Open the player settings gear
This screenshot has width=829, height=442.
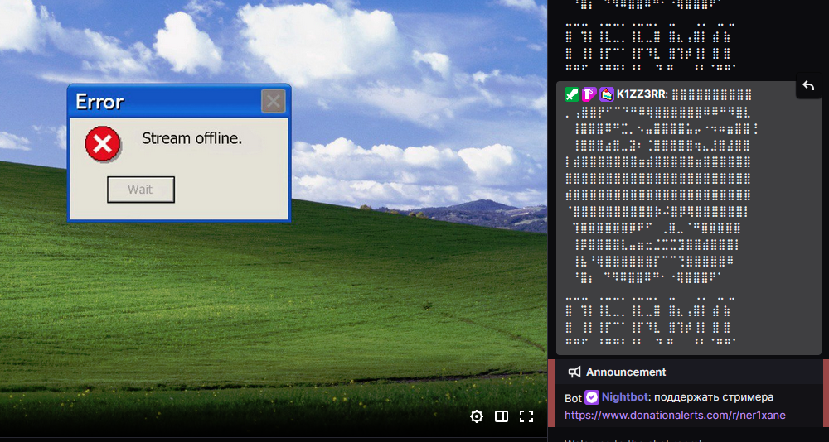click(x=477, y=416)
